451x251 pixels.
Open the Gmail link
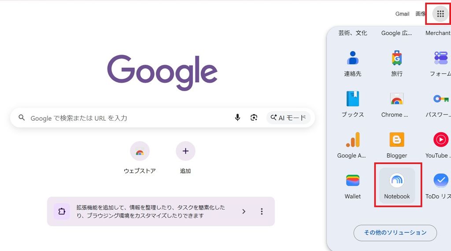[402, 14]
